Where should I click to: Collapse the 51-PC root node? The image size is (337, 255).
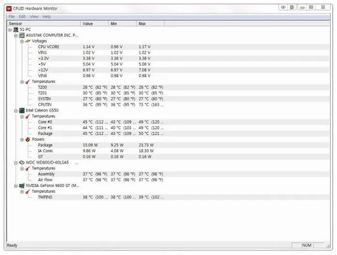[10, 29]
